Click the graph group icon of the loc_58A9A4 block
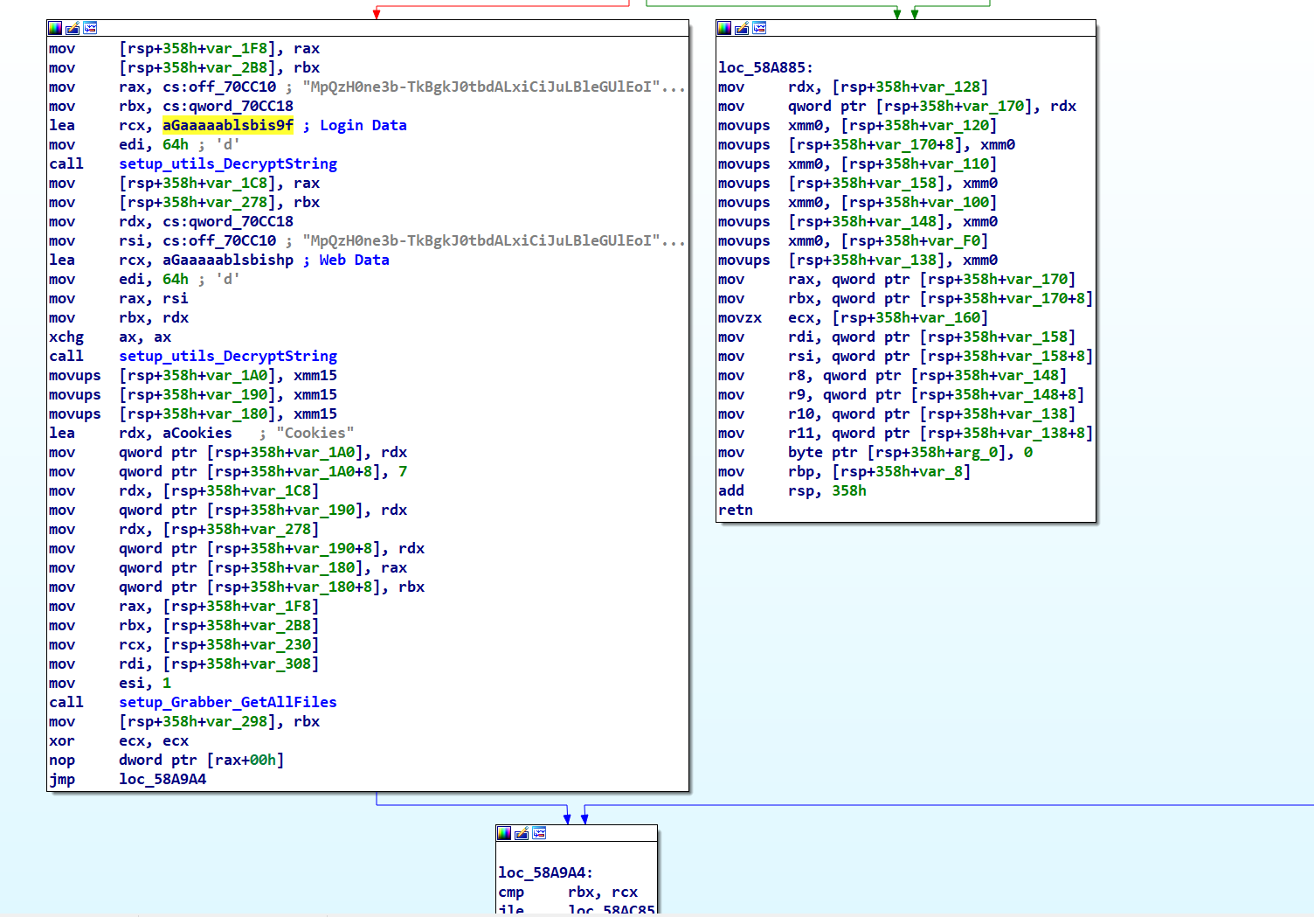 [539, 833]
